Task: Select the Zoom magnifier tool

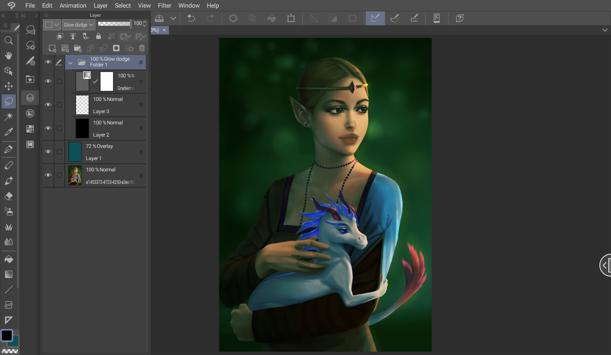Action: coord(9,41)
